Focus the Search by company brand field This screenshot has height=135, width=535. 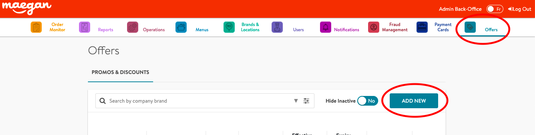click(205, 101)
